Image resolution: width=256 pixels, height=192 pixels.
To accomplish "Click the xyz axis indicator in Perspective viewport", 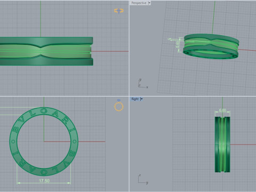I will 143,83.
